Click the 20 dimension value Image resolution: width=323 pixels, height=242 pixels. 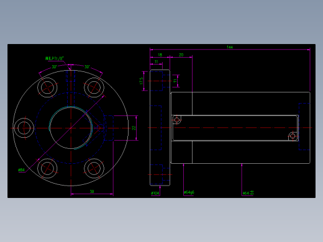coord(181,55)
